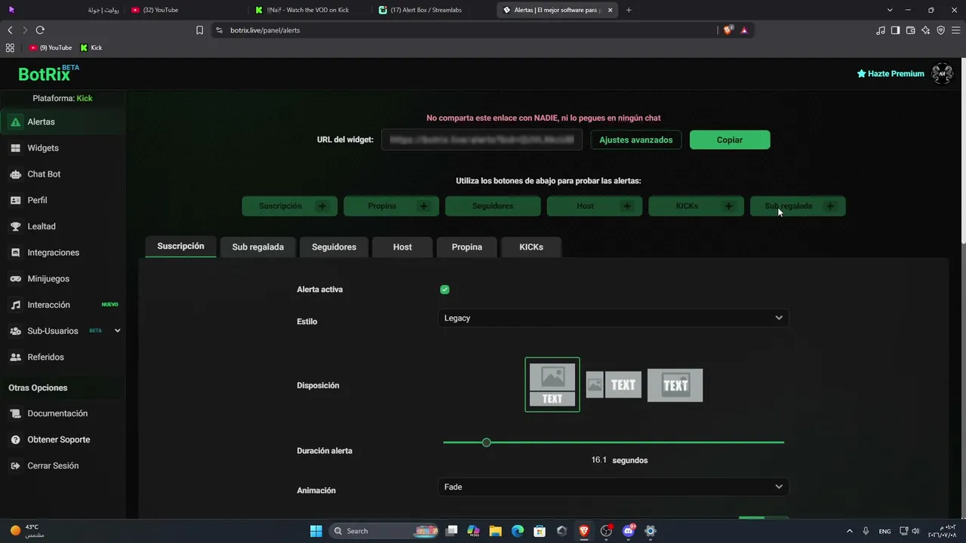This screenshot has height=543, width=966.
Task: Open a new browser tab
Action: [629, 10]
